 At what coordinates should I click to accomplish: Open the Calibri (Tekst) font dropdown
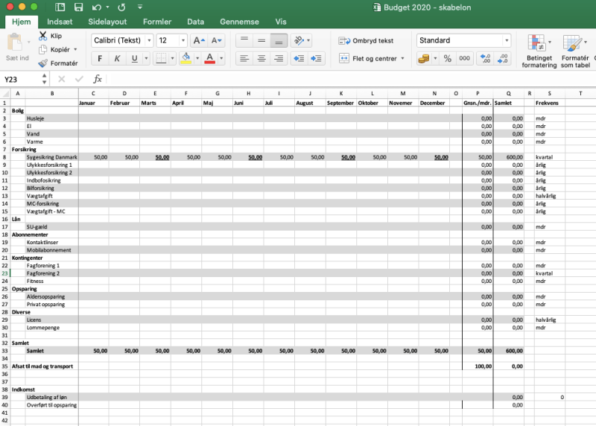122,40
